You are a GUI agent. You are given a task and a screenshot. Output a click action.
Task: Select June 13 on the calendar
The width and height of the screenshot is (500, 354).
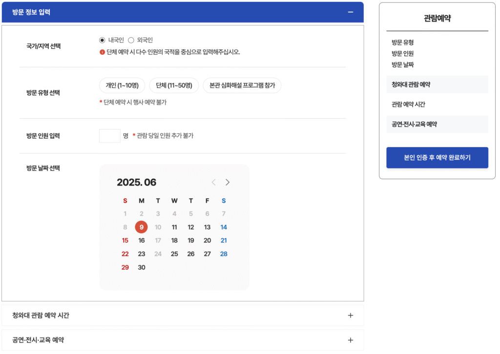pyautogui.click(x=207, y=227)
